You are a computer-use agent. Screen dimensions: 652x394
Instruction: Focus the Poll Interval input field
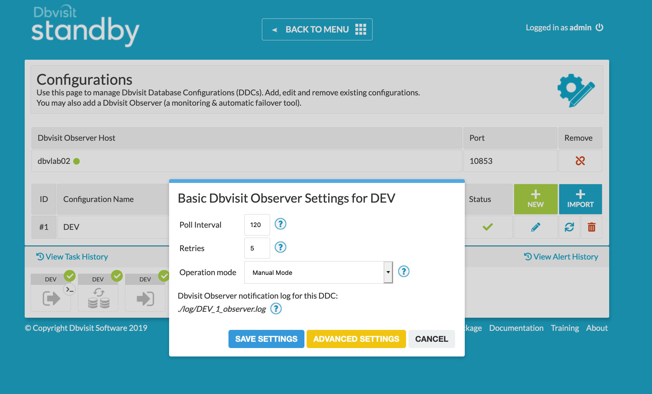(257, 225)
